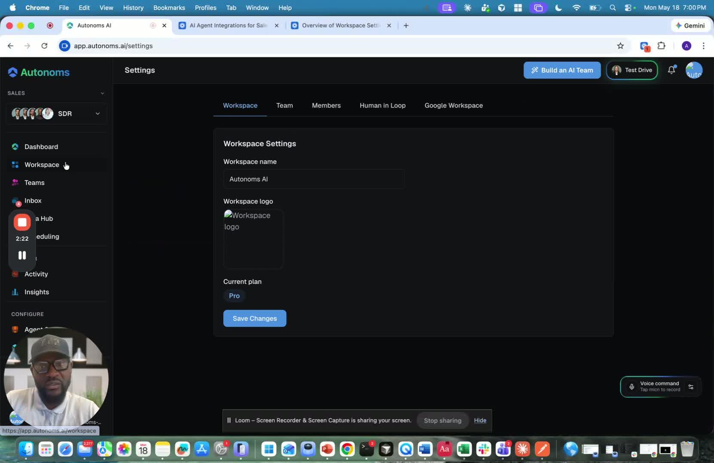
Task: Open the Chrome File menu
Action: pyautogui.click(x=64, y=8)
